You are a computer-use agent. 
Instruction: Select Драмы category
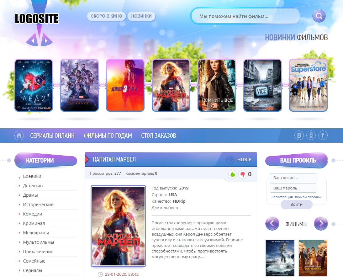click(x=30, y=195)
